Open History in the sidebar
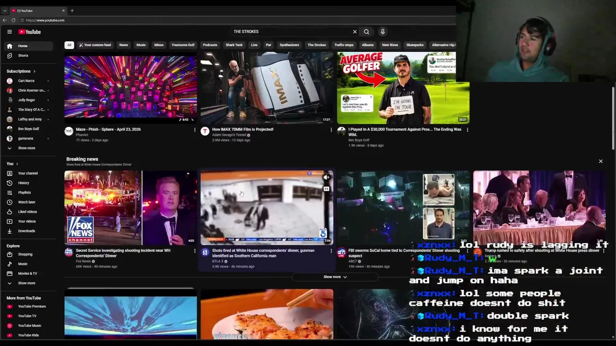 pyautogui.click(x=29, y=183)
